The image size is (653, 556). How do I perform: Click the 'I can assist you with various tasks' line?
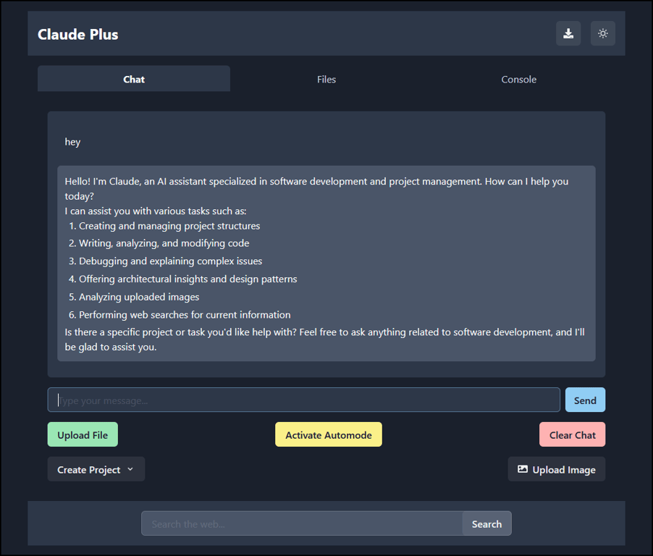tap(156, 211)
